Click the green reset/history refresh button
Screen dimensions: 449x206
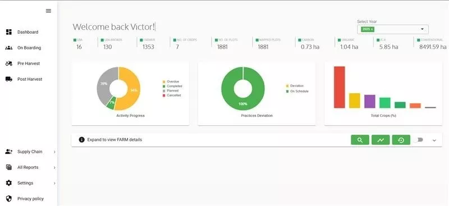click(x=401, y=140)
